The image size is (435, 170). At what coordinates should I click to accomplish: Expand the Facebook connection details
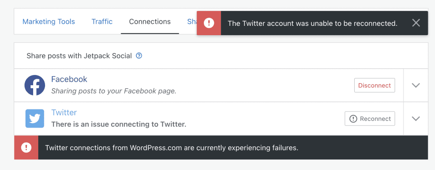(416, 85)
